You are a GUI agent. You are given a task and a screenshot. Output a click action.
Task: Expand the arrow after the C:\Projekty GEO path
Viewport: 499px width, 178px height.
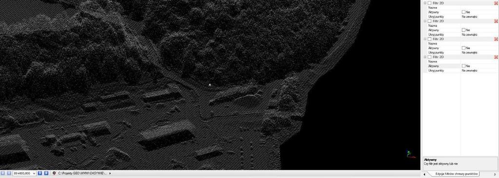pyautogui.click(x=110, y=173)
